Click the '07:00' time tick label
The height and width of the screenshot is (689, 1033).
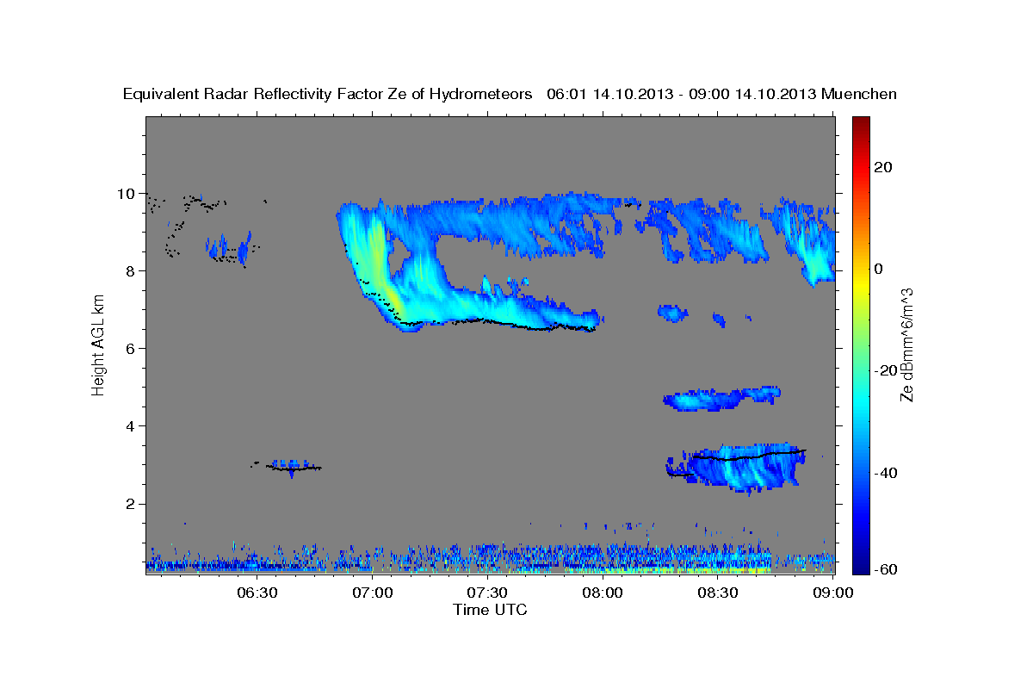[373, 593]
